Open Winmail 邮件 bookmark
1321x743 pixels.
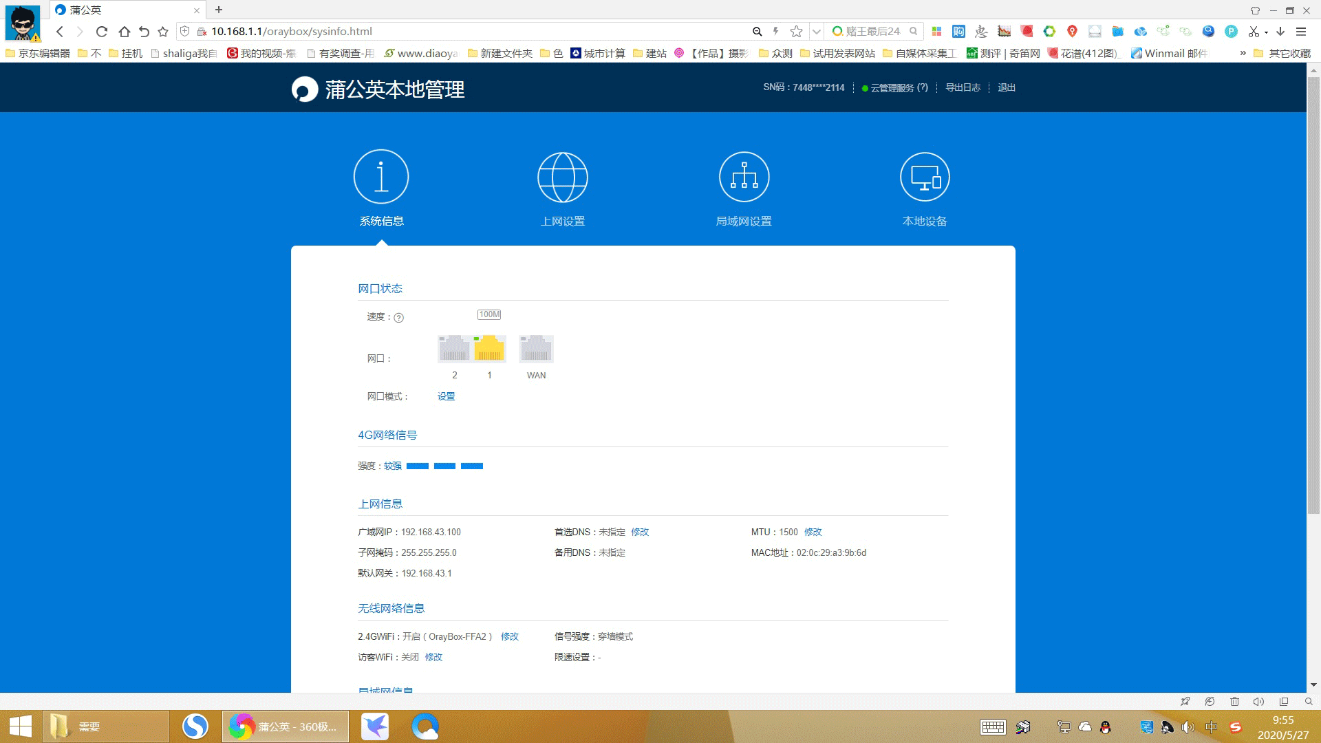point(1169,53)
